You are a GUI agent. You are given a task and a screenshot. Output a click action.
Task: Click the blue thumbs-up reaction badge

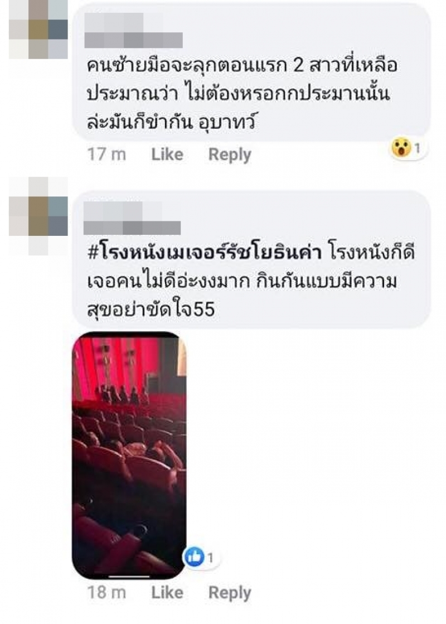click(193, 557)
